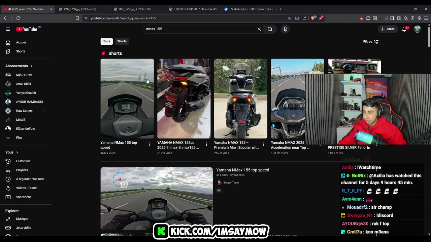The image size is (431, 242).
Task: Open the YouTube hamburger guide menu
Action: tap(8, 29)
